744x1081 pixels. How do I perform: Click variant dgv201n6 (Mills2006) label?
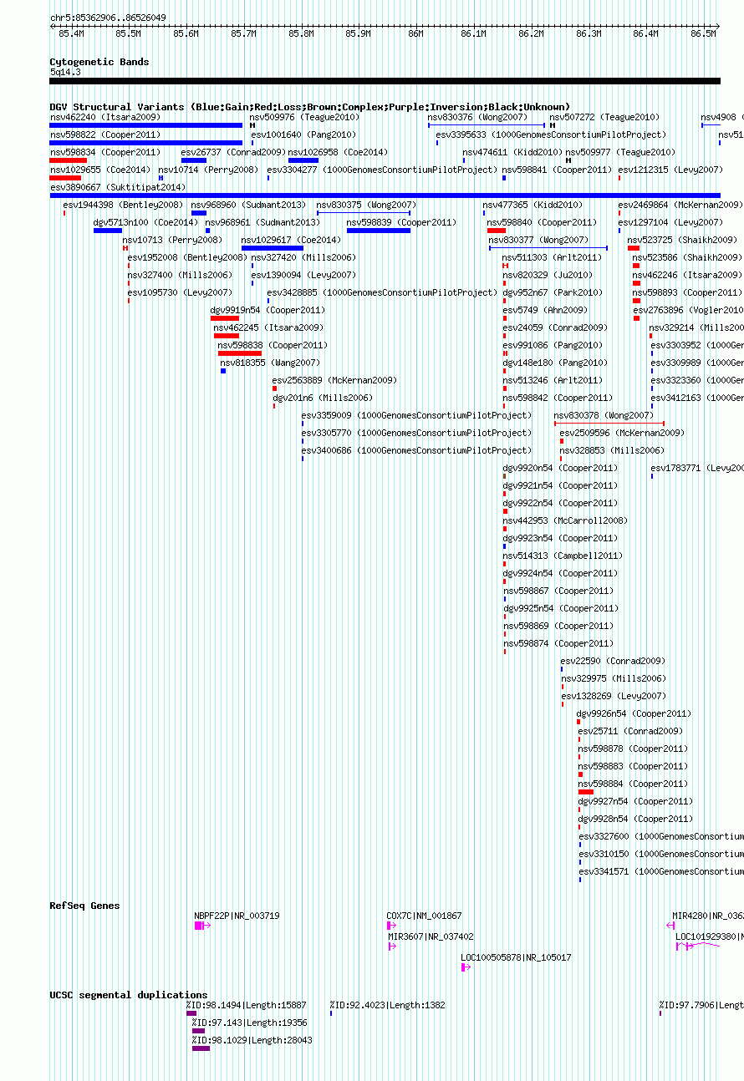tap(323, 398)
